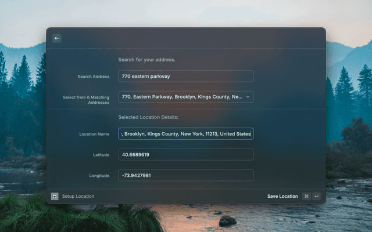Click the Latitude label
Screen dimensions: 372x232
[x=101, y=154]
